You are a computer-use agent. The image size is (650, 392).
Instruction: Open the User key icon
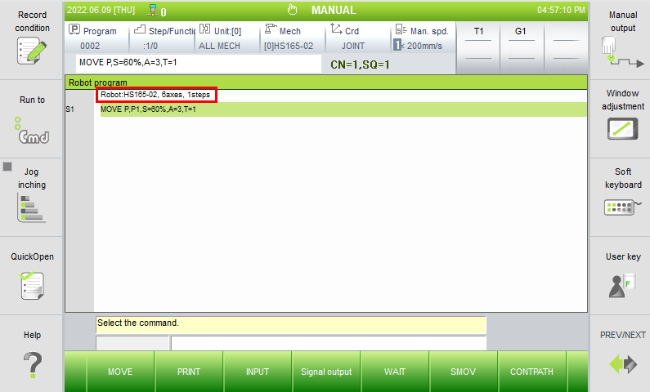point(622,285)
